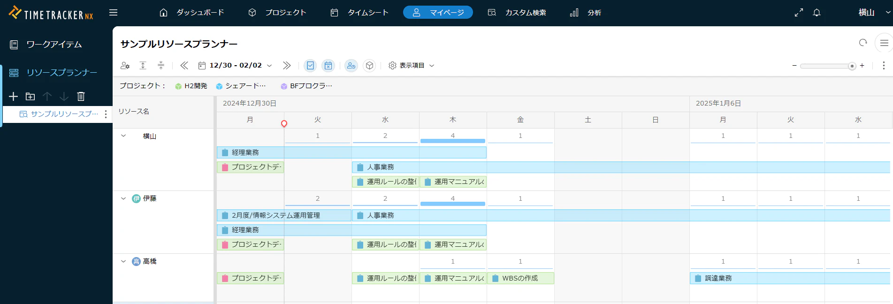Open リソースプランナー in the sidebar
The image size is (893, 304).
click(x=53, y=73)
